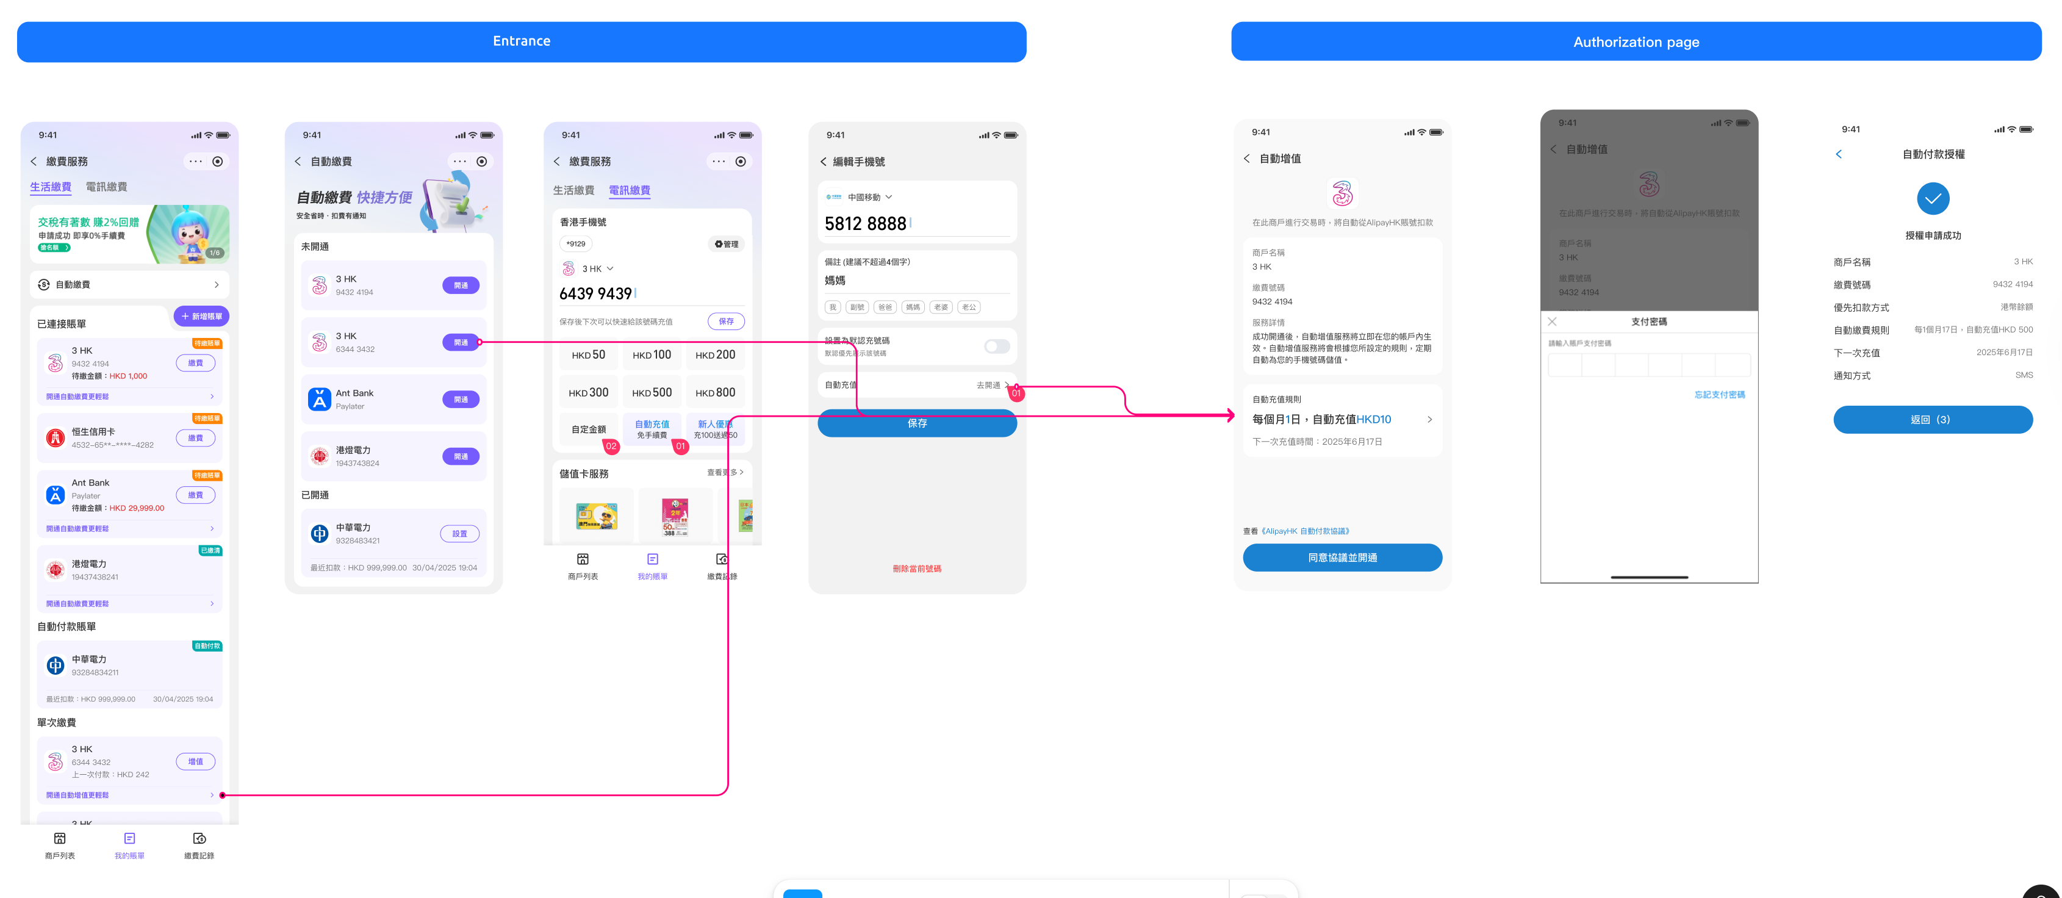Open Macau SIM card thumbnail in 儲值卡服務

pos(597,516)
